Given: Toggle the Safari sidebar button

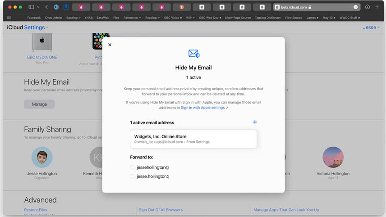Looking at the screenshot, I should pos(31,7).
